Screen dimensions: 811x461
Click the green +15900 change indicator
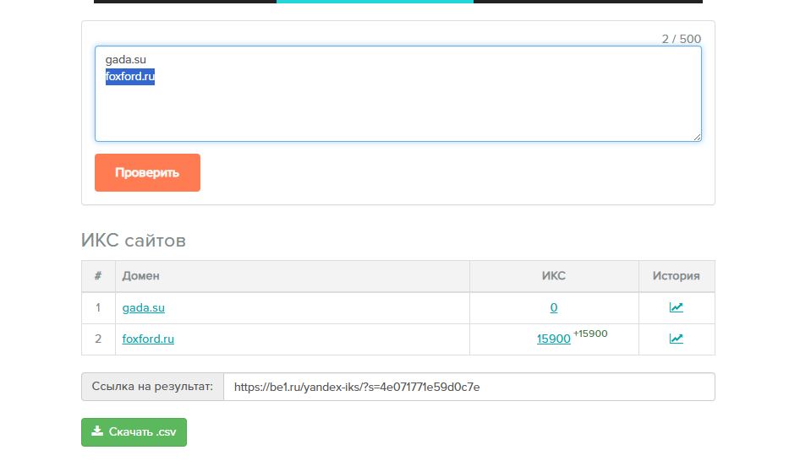(590, 334)
